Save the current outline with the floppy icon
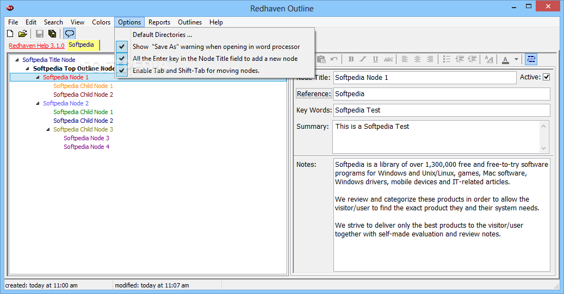564x294 pixels. (40, 34)
